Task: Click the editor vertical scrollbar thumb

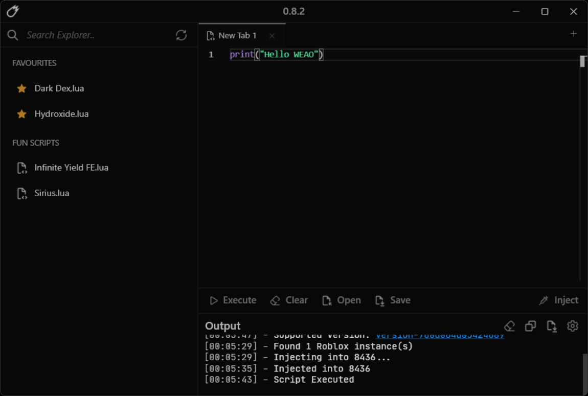Action: click(582, 61)
